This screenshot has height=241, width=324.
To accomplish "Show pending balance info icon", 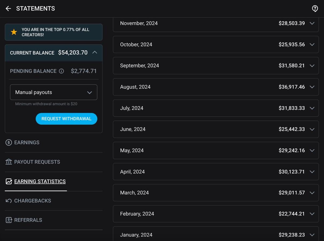I will click(62, 71).
